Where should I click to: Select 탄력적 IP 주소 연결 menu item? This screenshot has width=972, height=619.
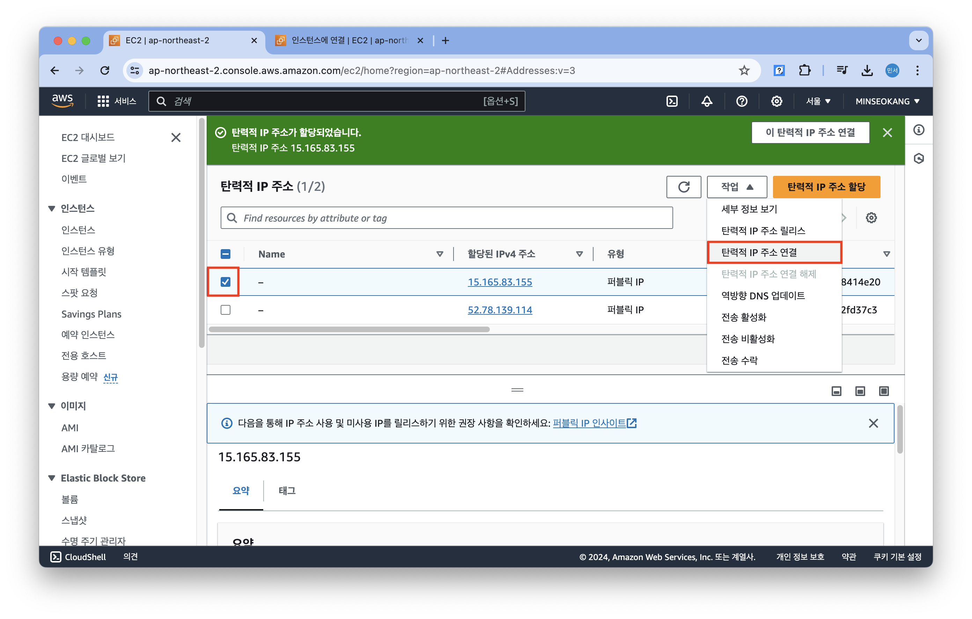(759, 253)
